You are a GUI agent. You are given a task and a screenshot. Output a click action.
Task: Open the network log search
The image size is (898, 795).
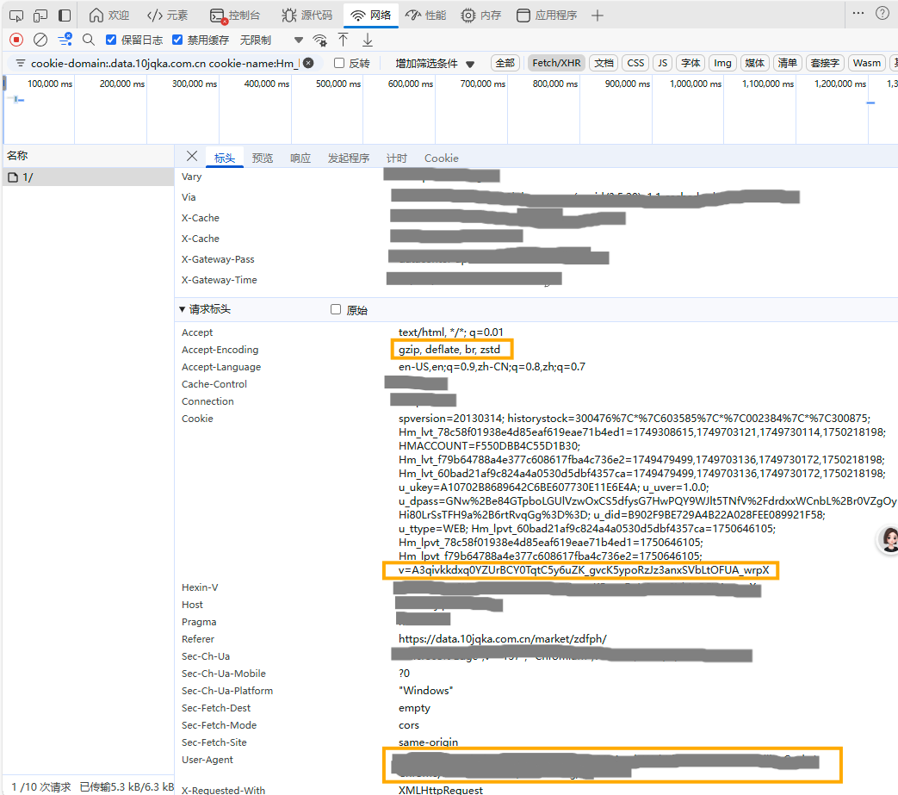88,40
